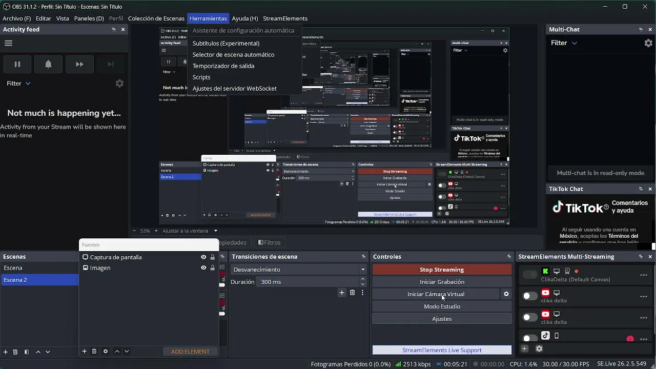This screenshot has width=656, height=369.
Task: Zoom in the preview with plus
Action: tap(156, 231)
